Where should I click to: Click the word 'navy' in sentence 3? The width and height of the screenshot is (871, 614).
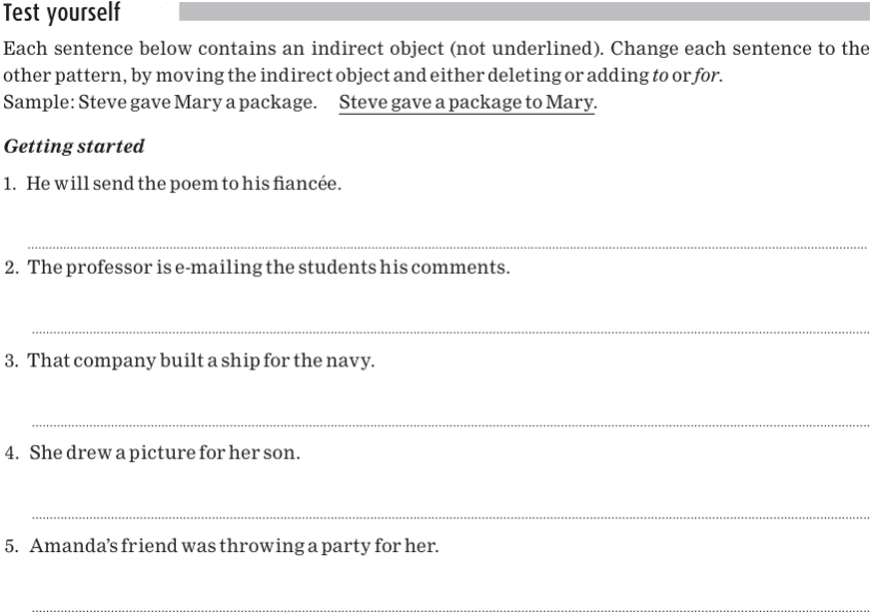pos(352,361)
